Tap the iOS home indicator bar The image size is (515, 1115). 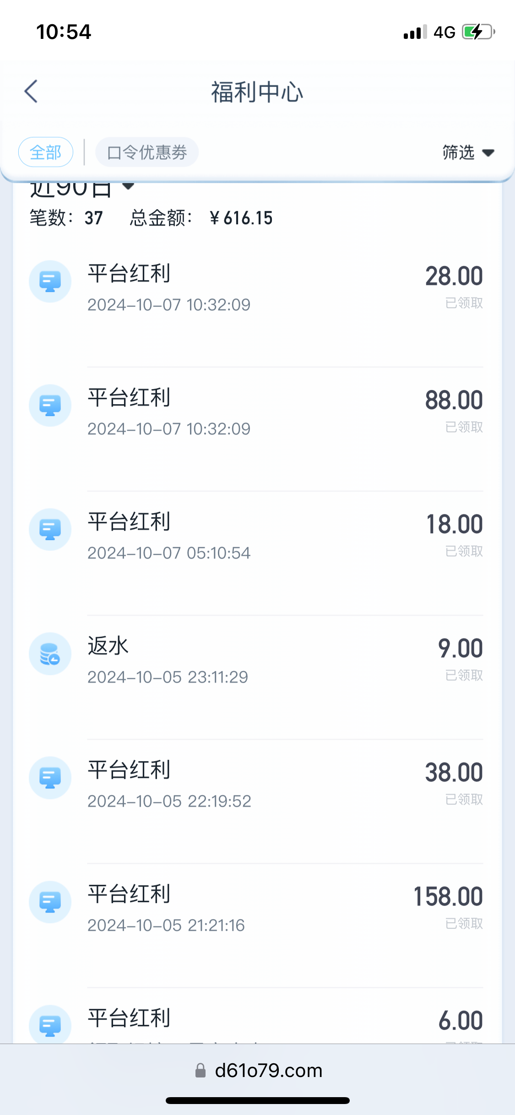pyautogui.click(x=257, y=1100)
